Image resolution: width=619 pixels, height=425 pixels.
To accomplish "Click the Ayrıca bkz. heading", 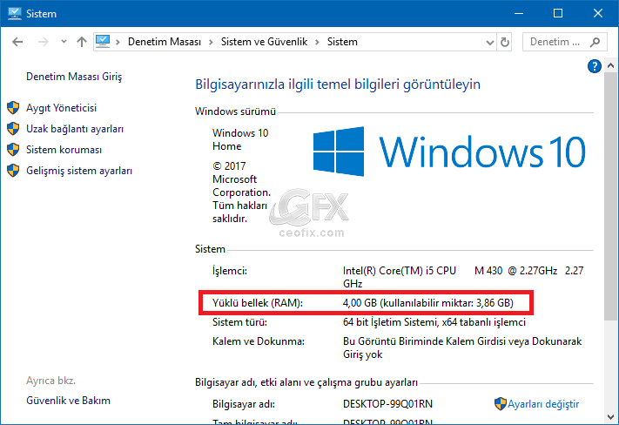I will click(50, 381).
